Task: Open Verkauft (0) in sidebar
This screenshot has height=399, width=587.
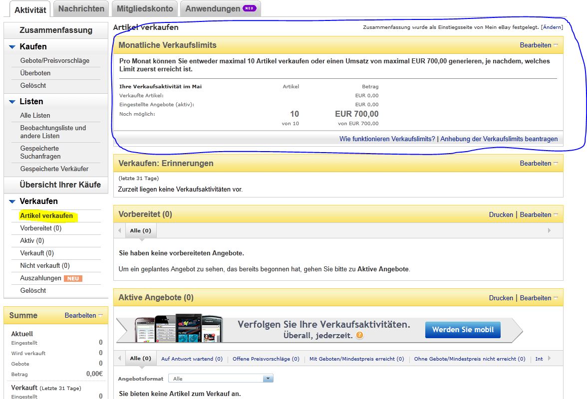Action: 37,253
